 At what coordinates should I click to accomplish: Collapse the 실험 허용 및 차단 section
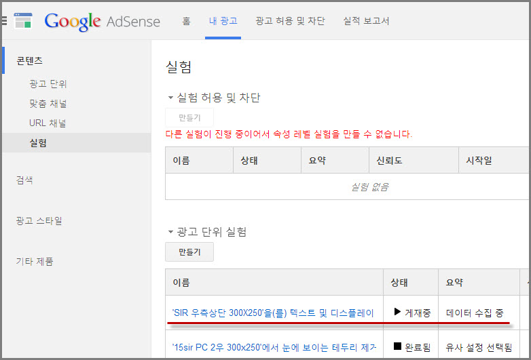(x=171, y=98)
